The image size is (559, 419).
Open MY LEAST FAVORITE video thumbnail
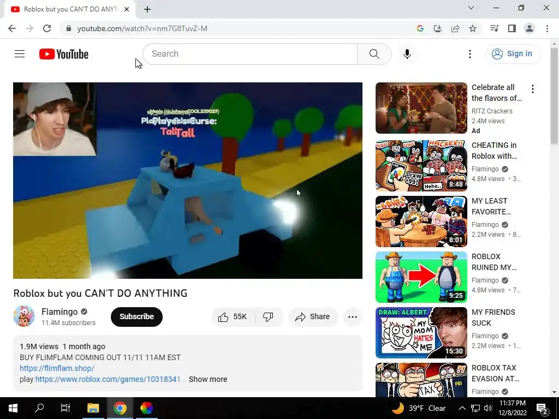tap(421, 222)
